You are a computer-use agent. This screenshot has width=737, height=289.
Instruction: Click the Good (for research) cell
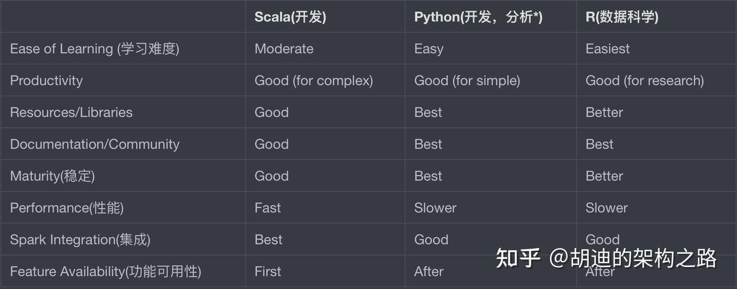pyautogui.click(x=645, y=81)
